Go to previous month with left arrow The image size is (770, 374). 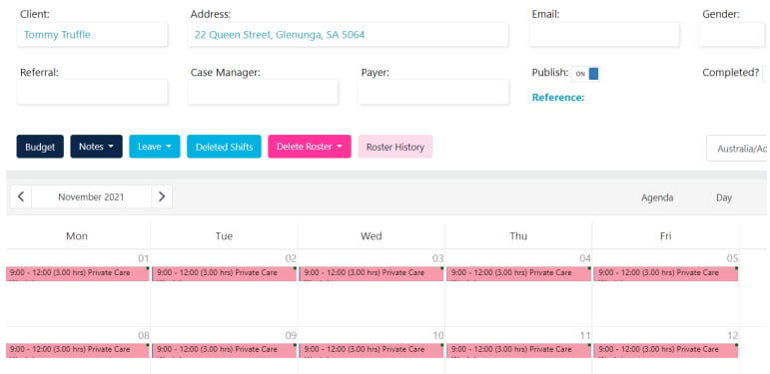click(x=21, y=196)
